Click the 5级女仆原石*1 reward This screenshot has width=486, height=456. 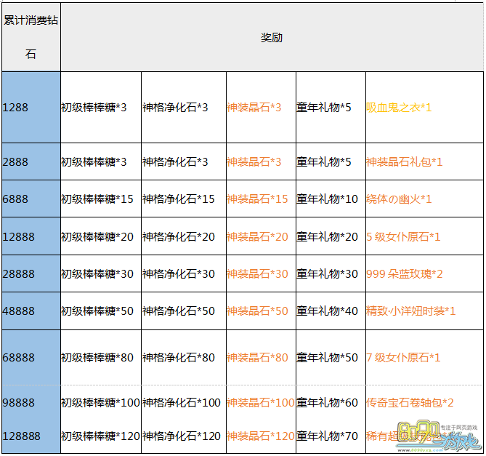pyautogui.click(x=403, y=236)
